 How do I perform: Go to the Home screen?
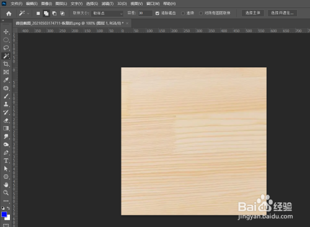click(9, 14)
